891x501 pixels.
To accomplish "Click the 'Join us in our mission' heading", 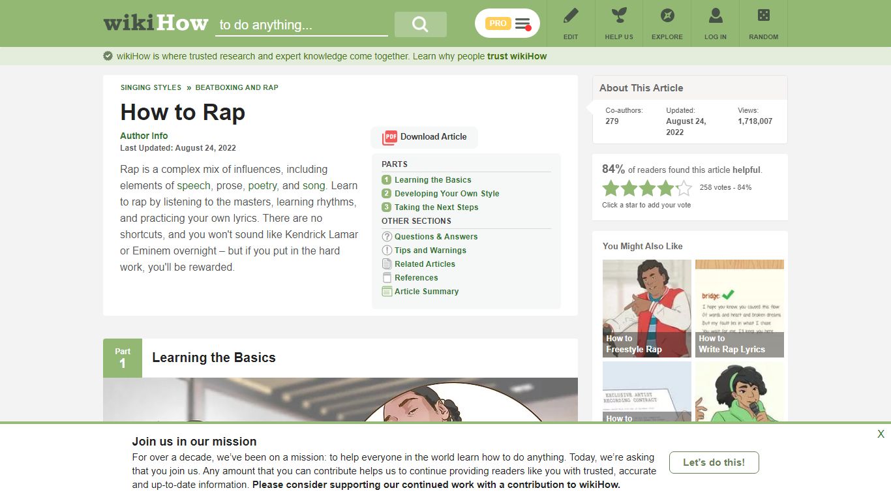I will pyautogui.click(x=194, y=442).
